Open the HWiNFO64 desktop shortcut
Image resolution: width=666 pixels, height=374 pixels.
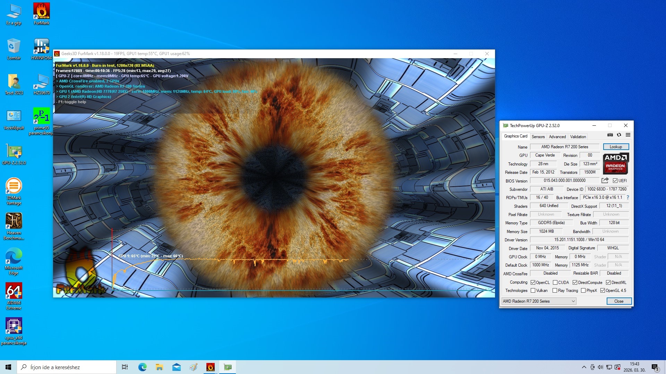coord(42,49)
